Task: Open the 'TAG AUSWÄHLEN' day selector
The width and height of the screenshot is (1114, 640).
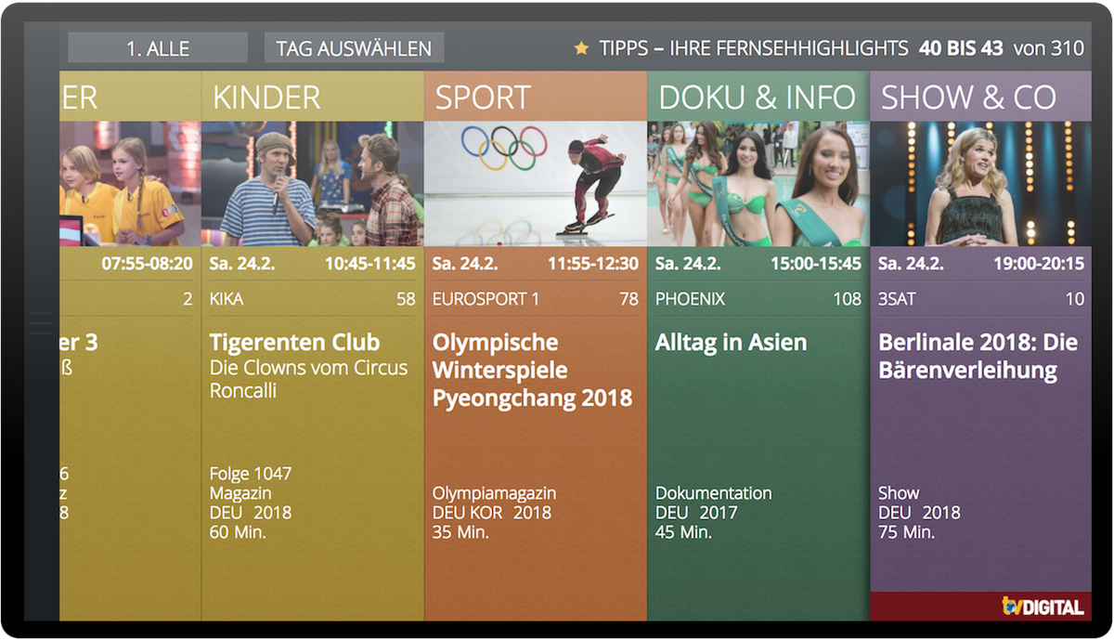Action: click(354, 48)
